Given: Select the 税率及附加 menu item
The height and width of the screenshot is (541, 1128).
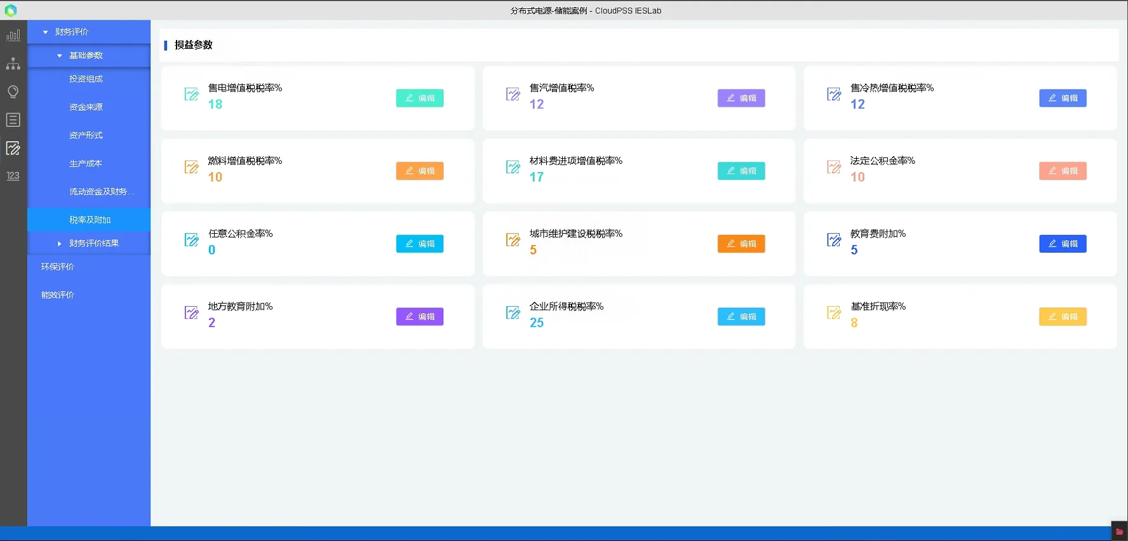Looking at the screenshot, I should tap(89, 220).
